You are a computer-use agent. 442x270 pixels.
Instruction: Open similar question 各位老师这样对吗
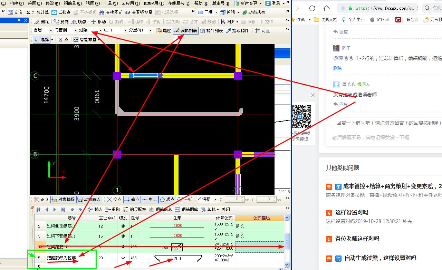tap(357, 239)
